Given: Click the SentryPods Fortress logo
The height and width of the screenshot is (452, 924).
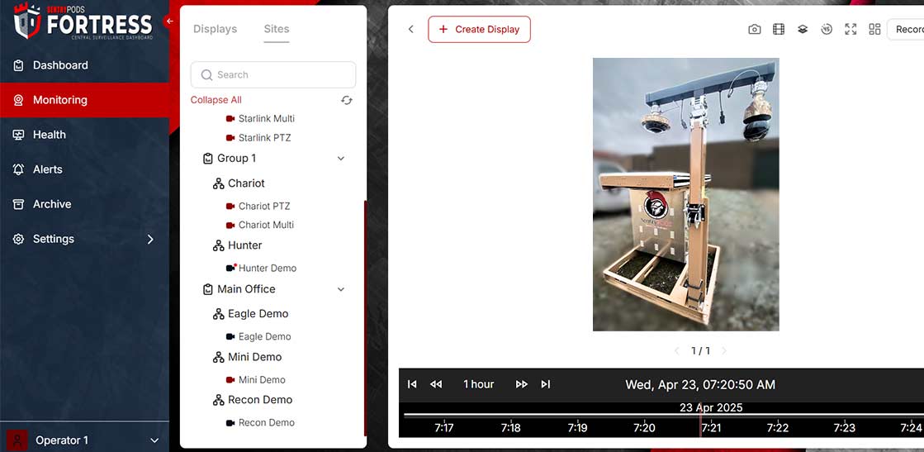Looking at the screenshot, I should click(x=83, y=21).
